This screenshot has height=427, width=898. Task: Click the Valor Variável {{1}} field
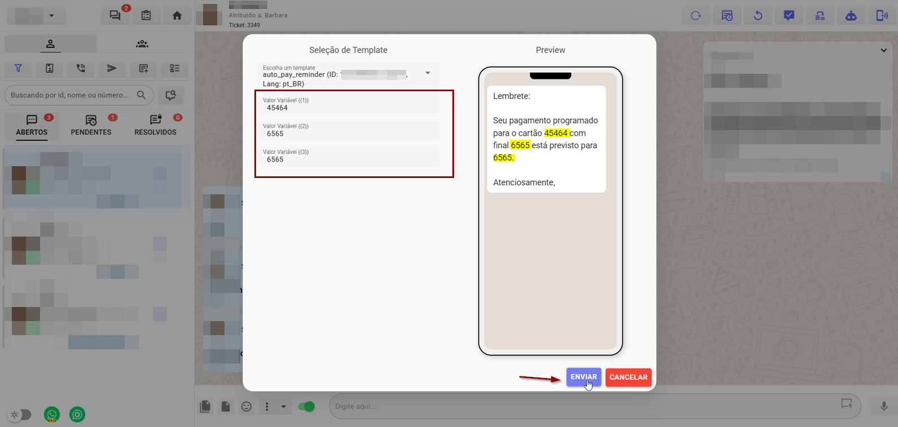click(348, 105)
